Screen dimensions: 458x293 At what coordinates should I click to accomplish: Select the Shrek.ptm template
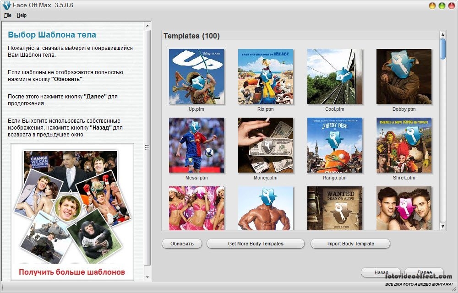coord(404,145)
